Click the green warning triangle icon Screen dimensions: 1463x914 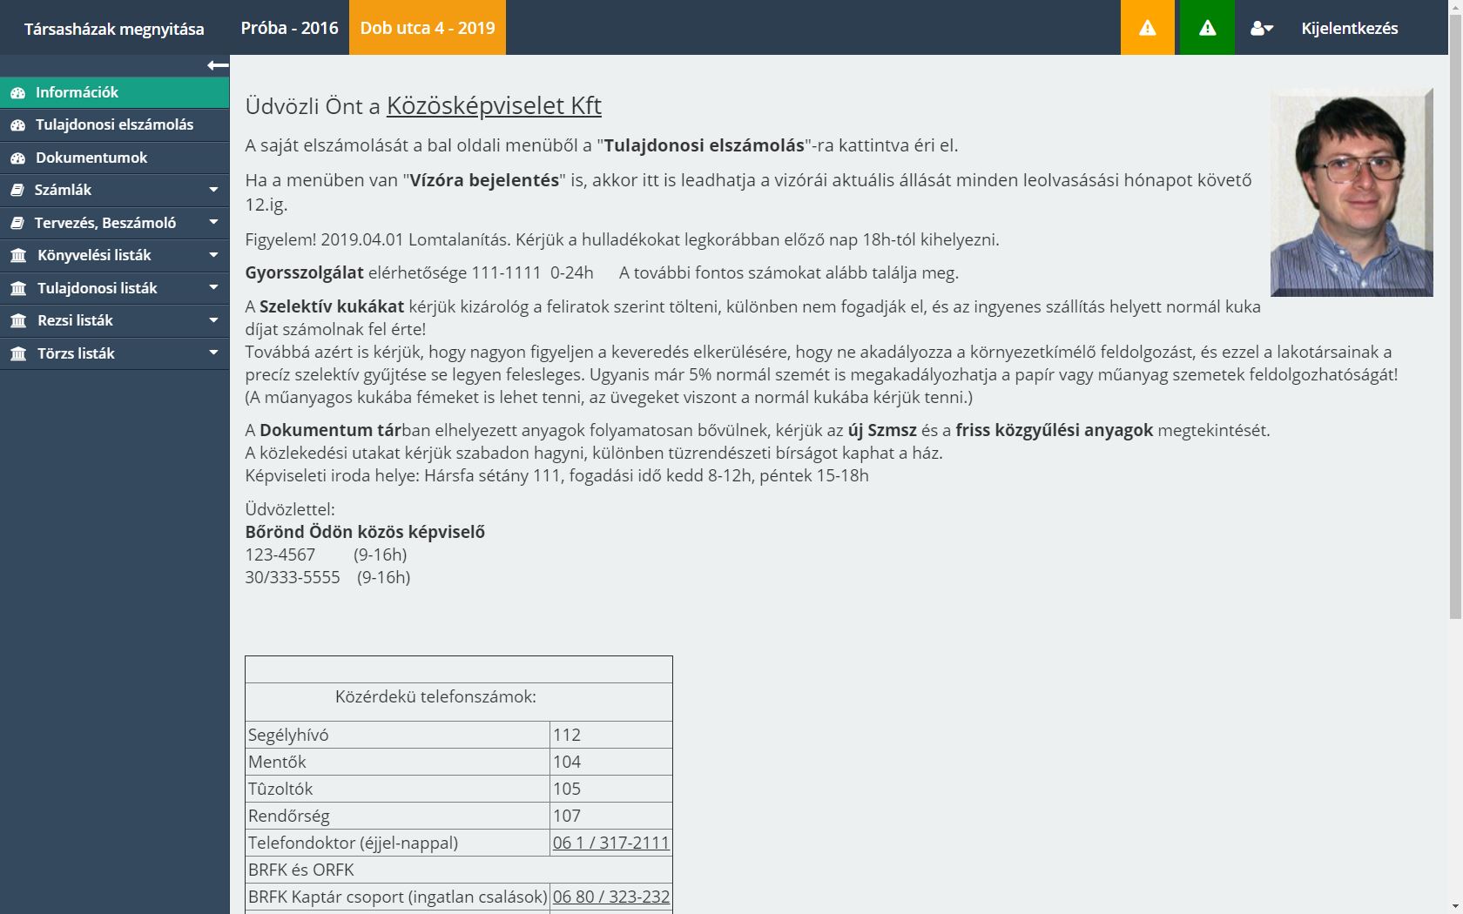(x=1206, y=28)
